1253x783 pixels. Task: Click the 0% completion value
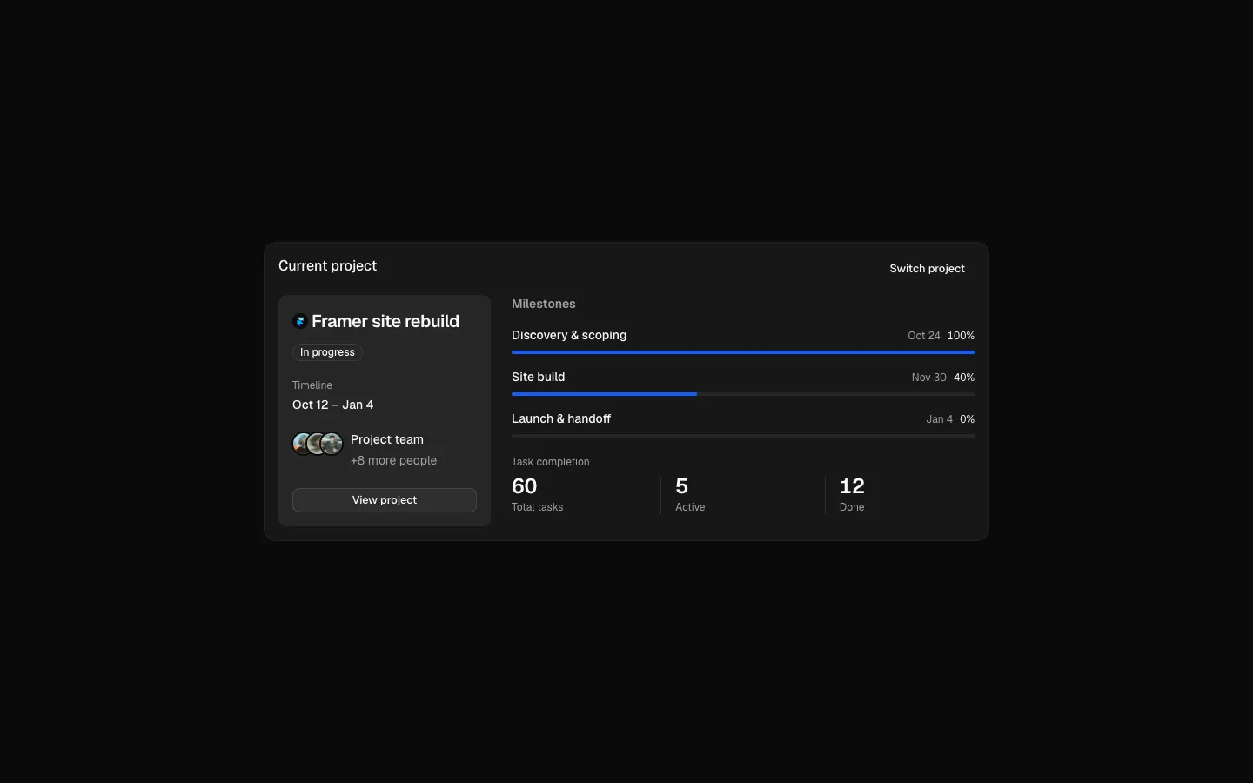point(968,419)
